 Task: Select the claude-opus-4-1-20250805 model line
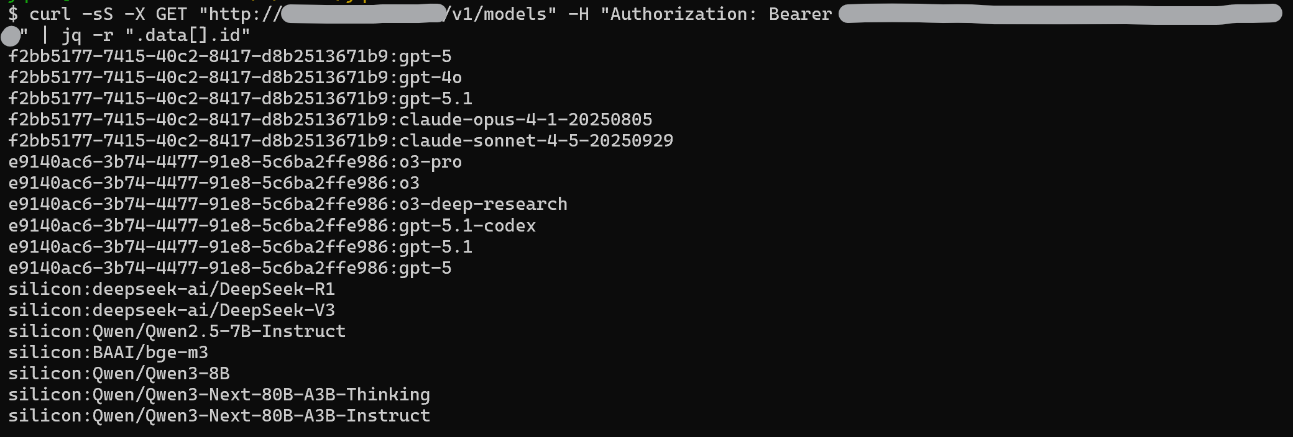pos(330,120)
